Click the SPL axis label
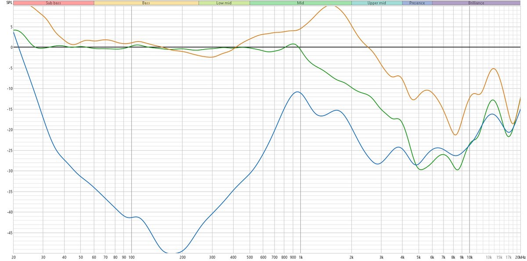The height and width of the screenshot is (261, 527). pos(6,3)
